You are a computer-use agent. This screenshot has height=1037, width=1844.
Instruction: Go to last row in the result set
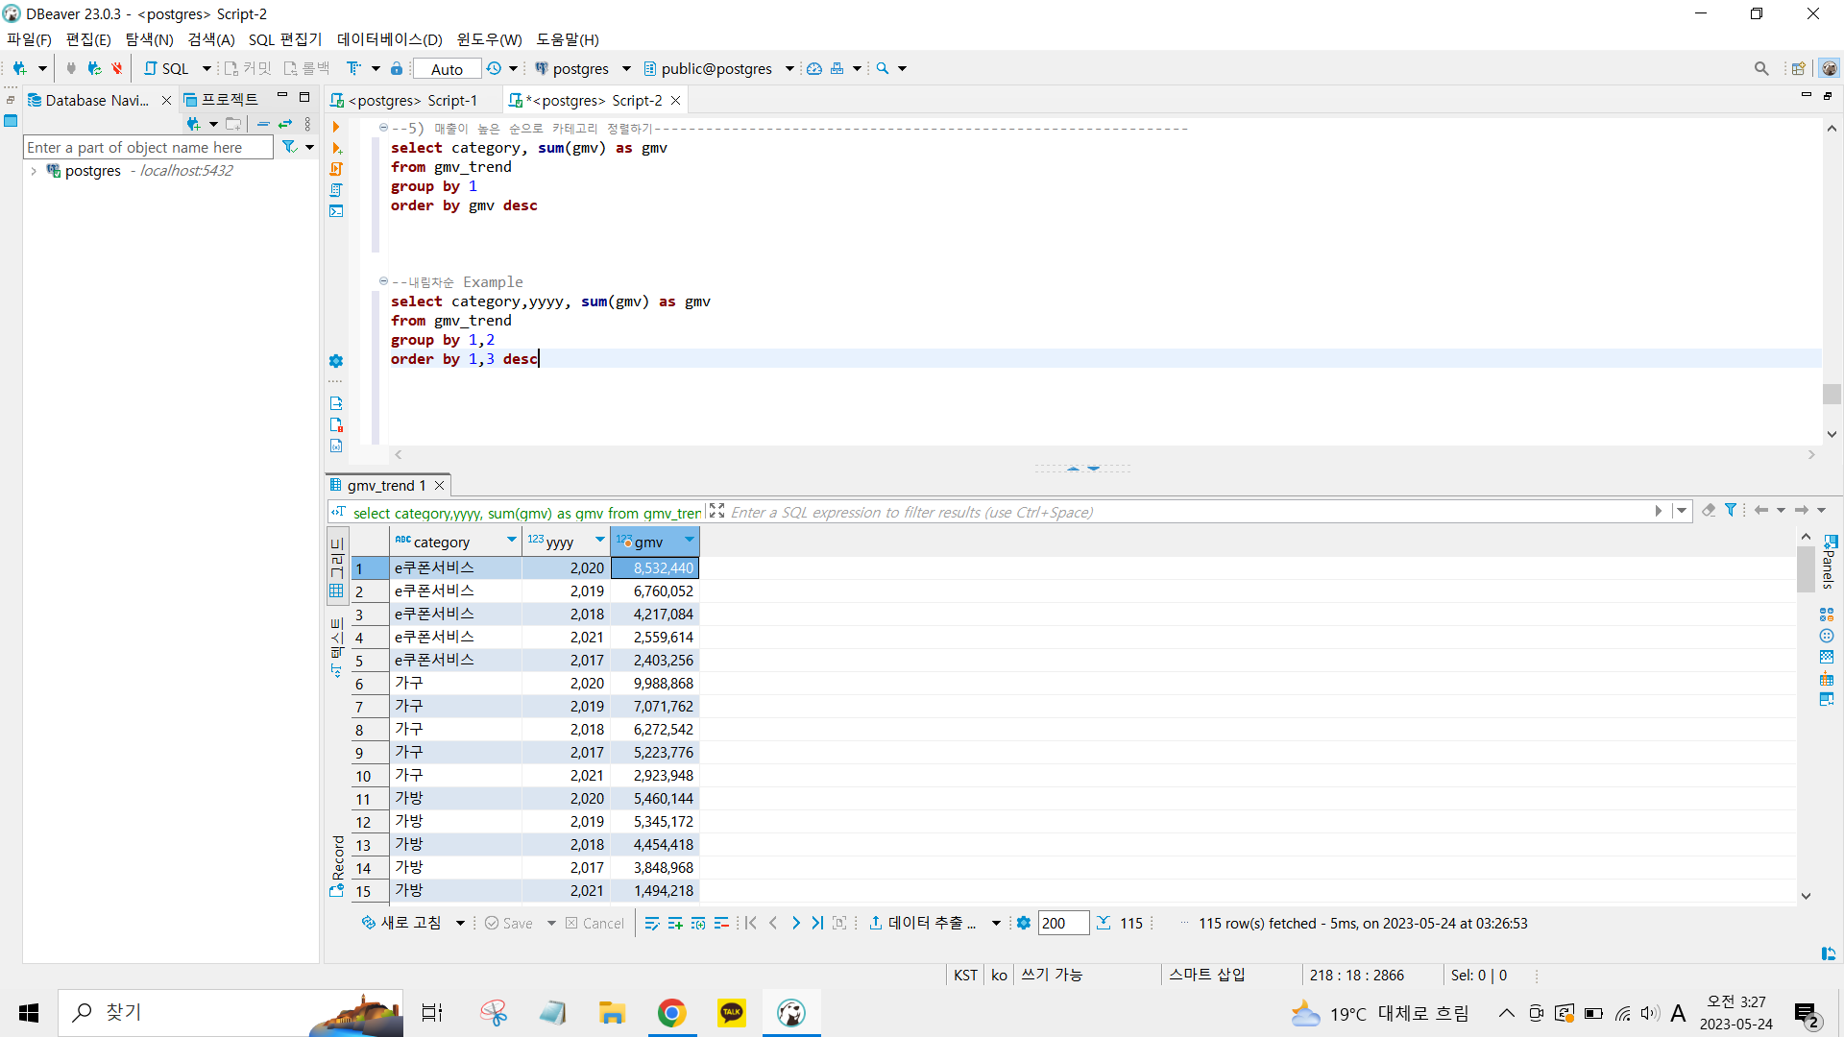pyautogui.click(x=817, y=923)
